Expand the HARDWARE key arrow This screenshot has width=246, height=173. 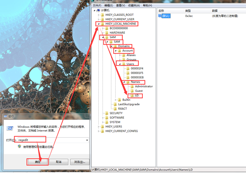(x=103, y=33)
